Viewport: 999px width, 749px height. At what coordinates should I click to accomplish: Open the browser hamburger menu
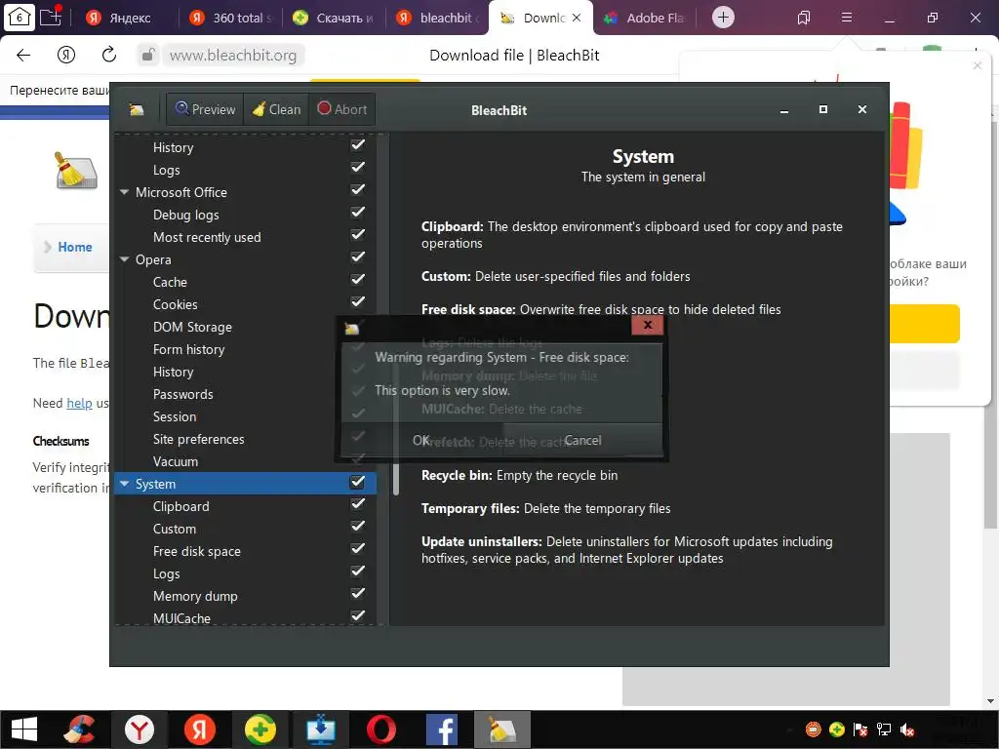coord(847,18)
